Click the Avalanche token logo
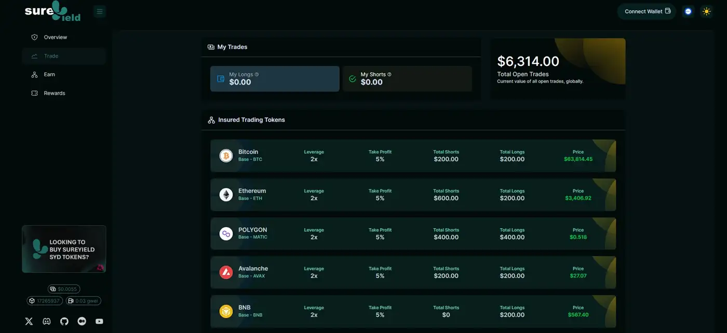Screen dimensions: 727x333 pos(226,272)
